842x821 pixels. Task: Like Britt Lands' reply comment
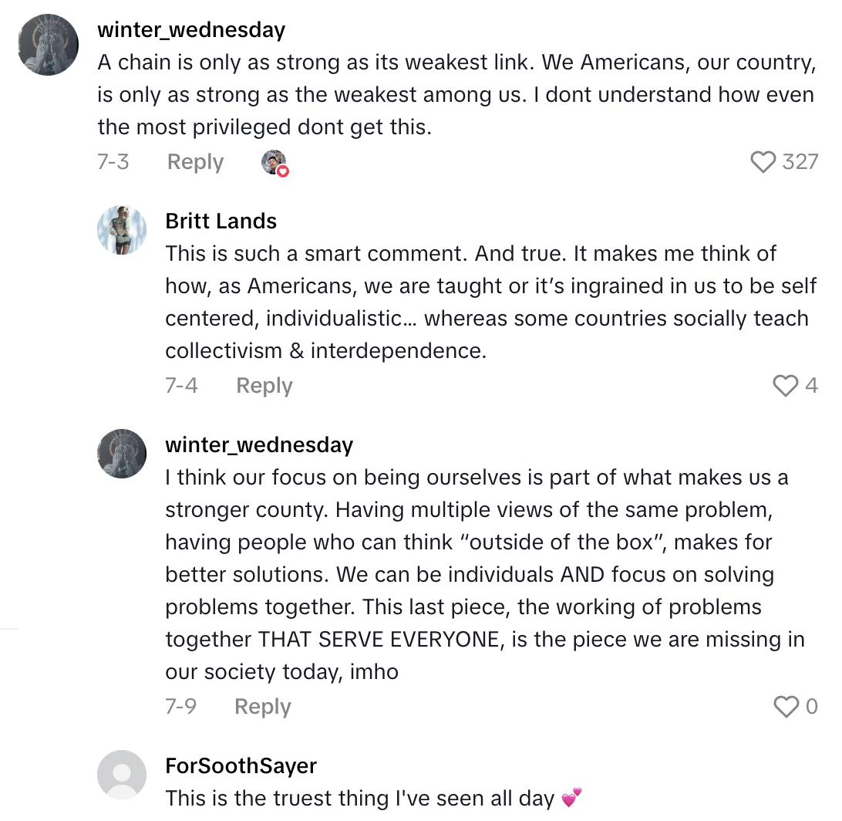[x=785, y=385]
